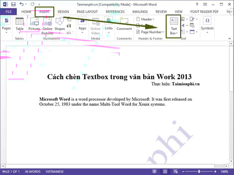Click the Online Video button
This screenshot has width=234, height=175.
tap(95, 26)
